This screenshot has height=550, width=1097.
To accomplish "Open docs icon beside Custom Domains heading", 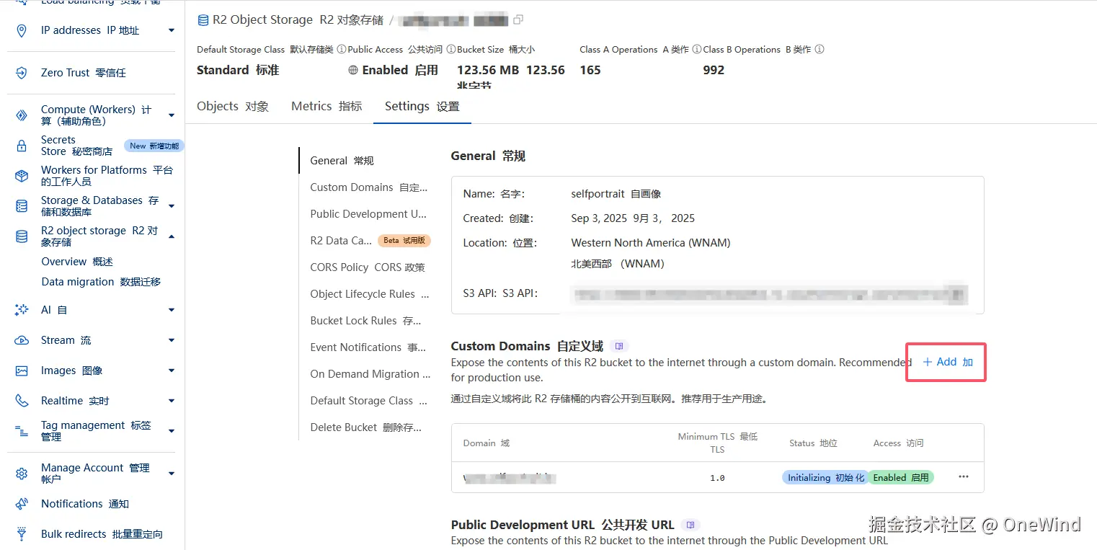I will 619,346.
